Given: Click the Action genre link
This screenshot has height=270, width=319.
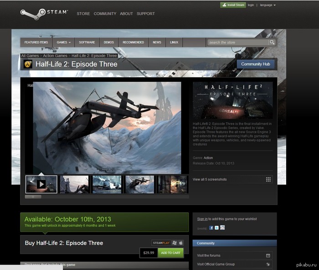Looking at the screenshot, I should (x=208, y=158).
